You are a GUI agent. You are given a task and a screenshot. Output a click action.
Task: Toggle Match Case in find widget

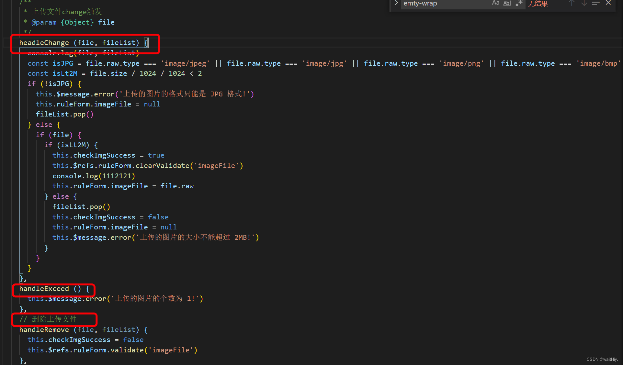495,3
